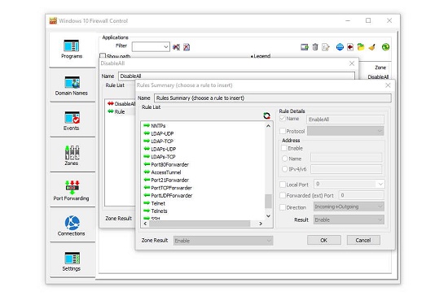Image resolution: width=448 pixels, height=300 pixels.
Task: Click the trash can delete icon
Action: pyautogui.click(x=315, y=47)
